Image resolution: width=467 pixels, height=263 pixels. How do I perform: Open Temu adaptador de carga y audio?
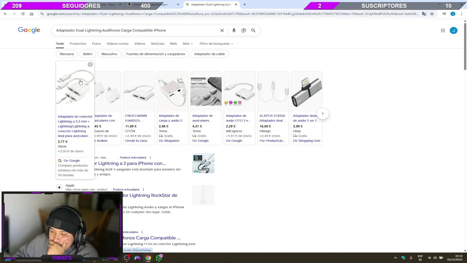coord(171,118)
